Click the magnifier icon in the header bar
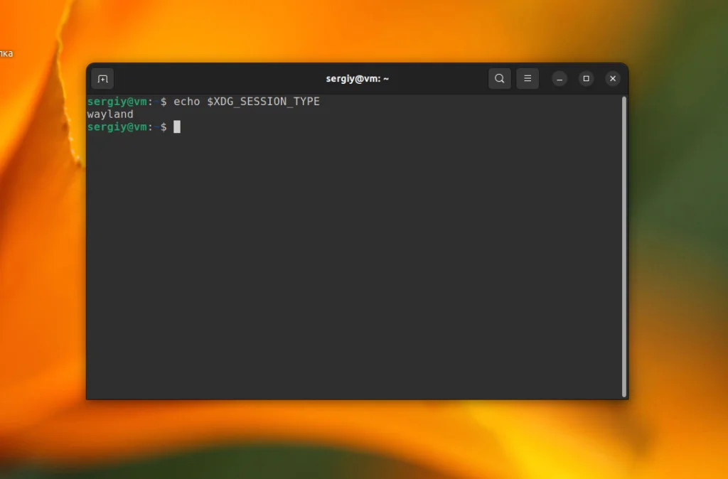 click(499, 78)
